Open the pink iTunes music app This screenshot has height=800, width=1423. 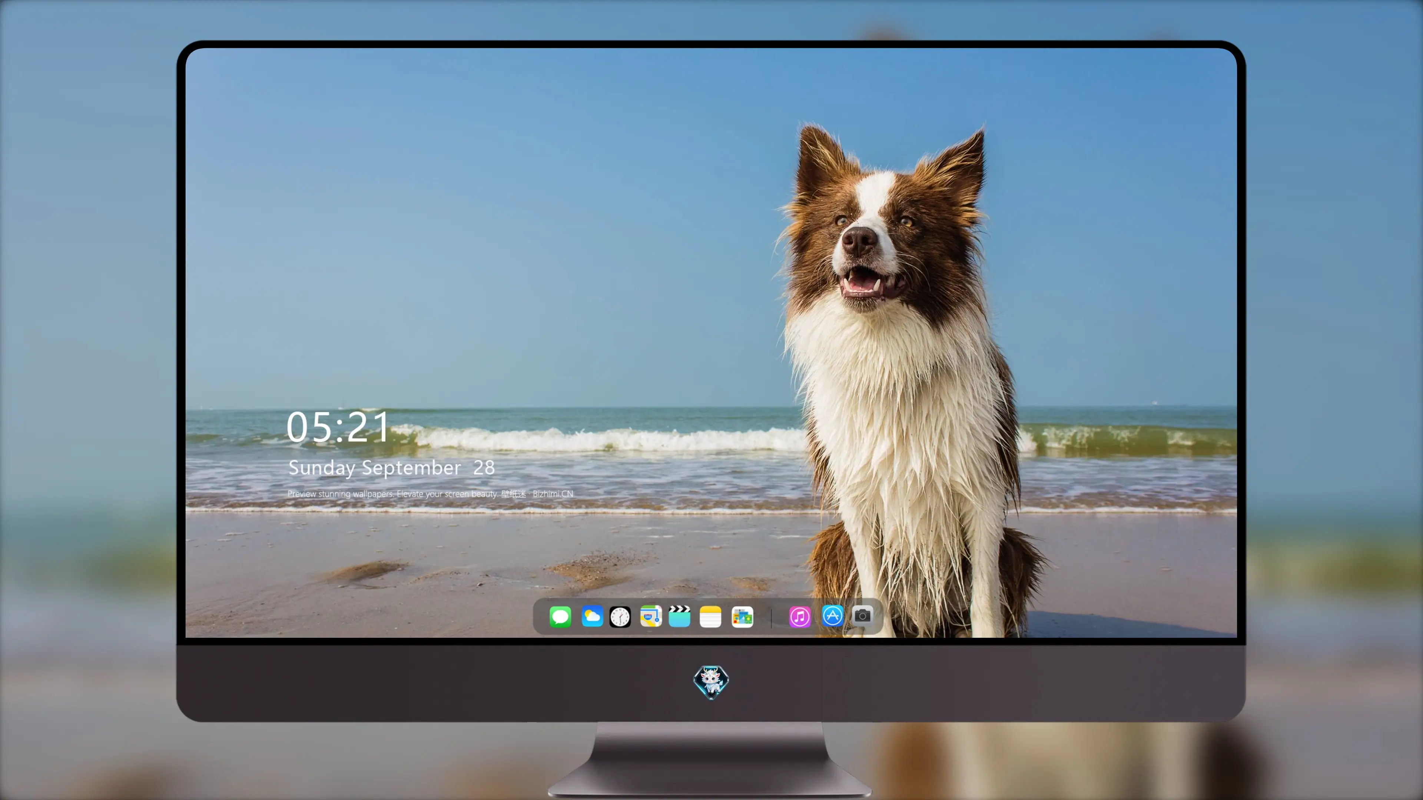tap(799, 617)
